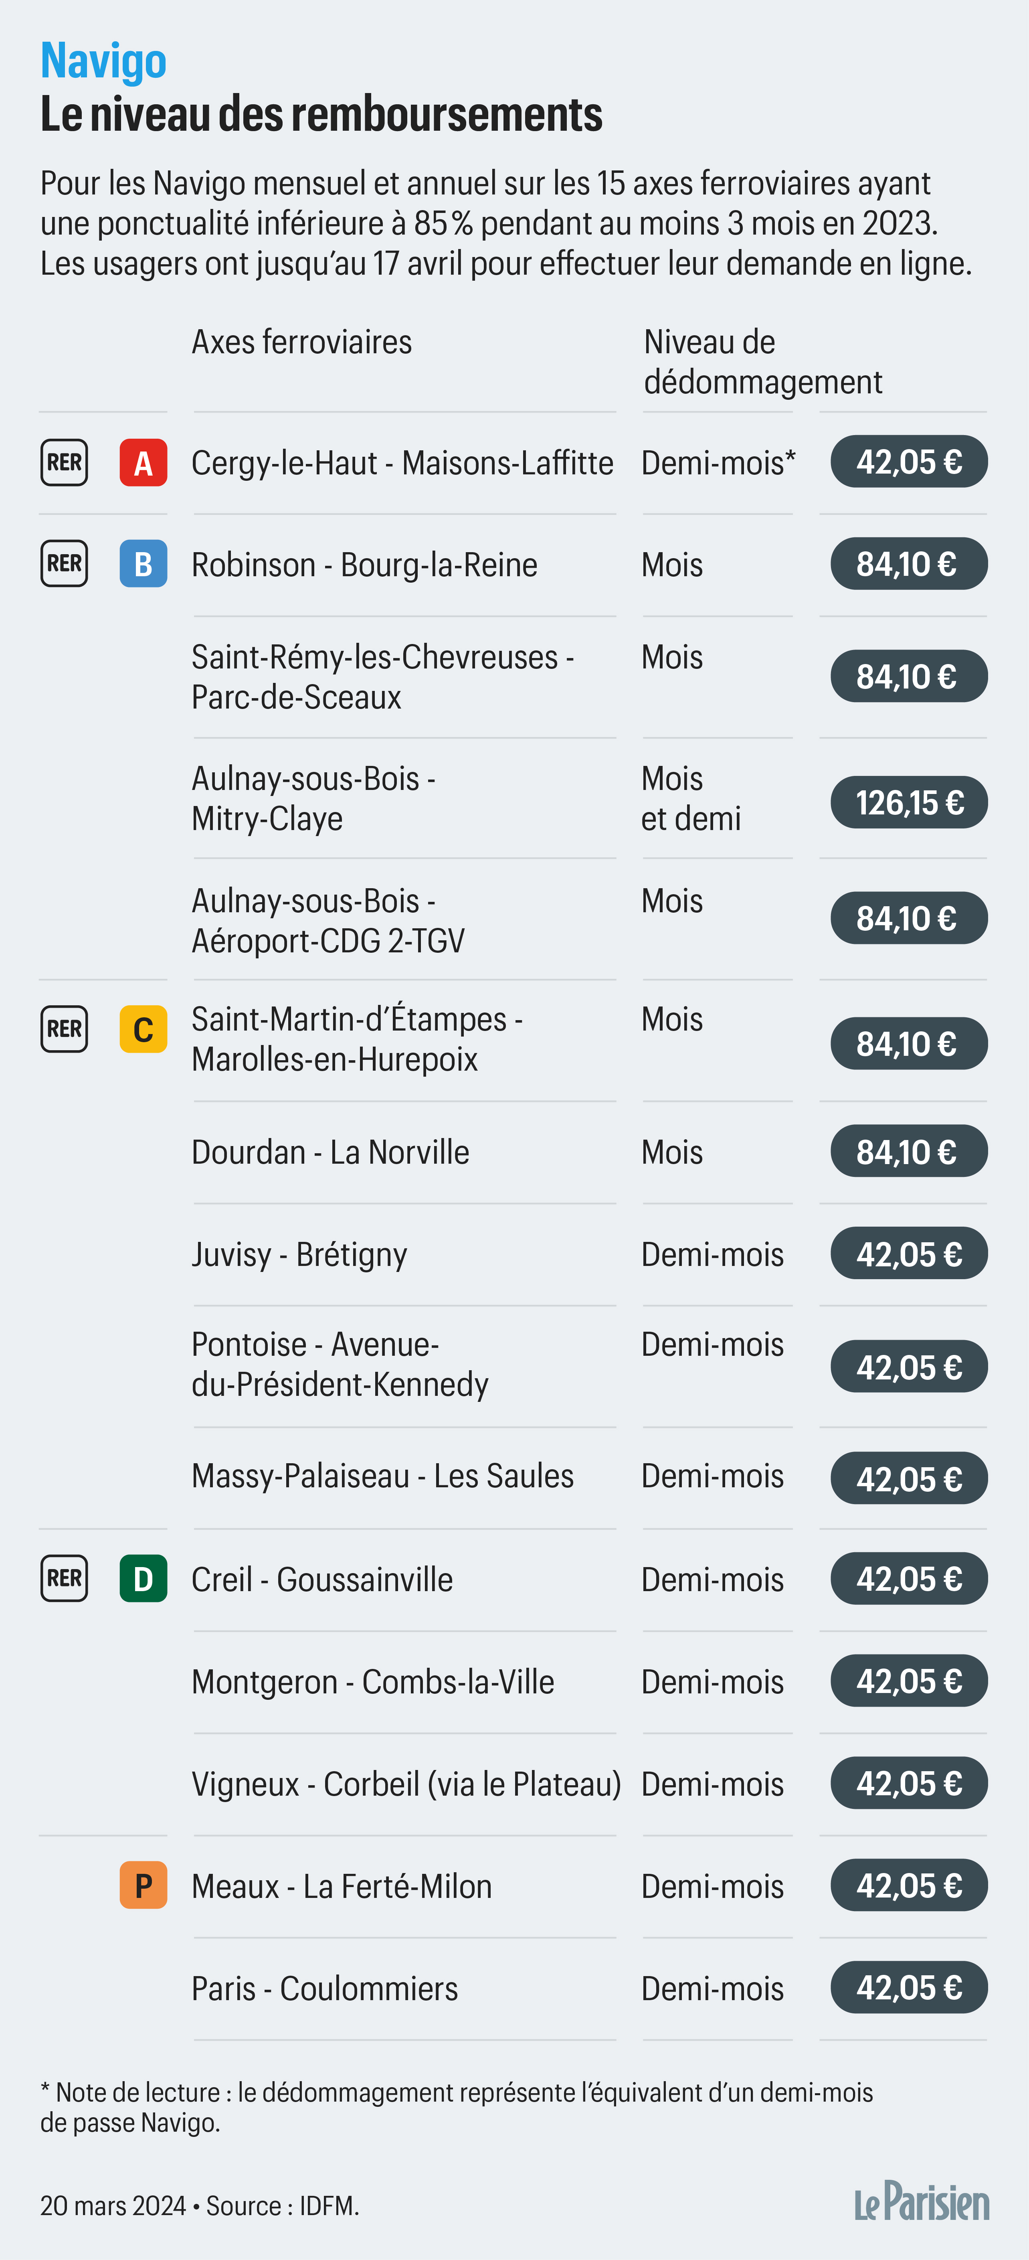Click the RER logo beside line C
This screenshot has height=2260, width=1029.
pos(64,1029)
